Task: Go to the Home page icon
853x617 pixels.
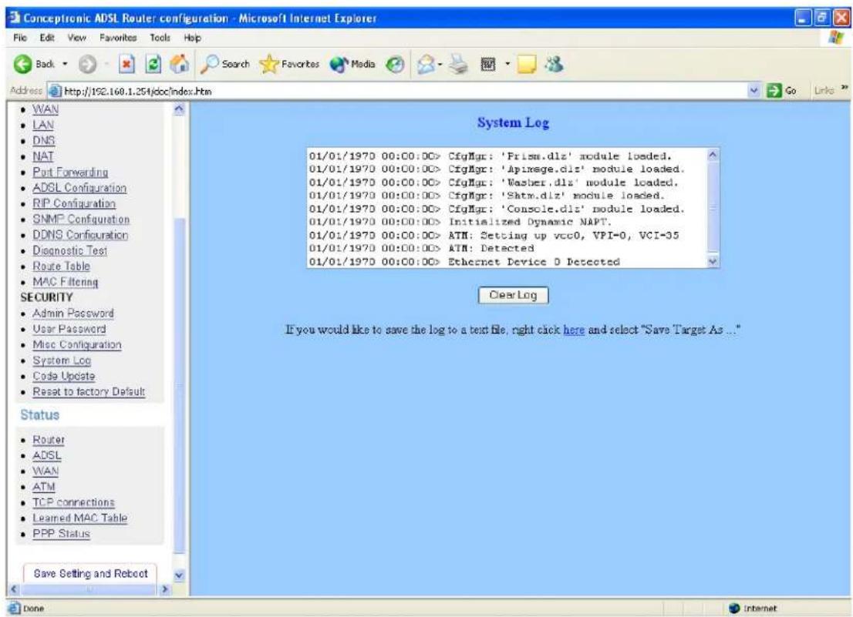Action: 180,65
